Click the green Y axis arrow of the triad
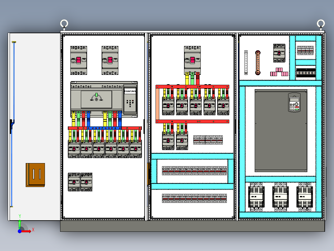This screenshot has width=334, height=251. [20, 224]
